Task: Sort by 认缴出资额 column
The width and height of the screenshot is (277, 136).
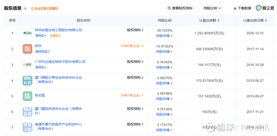Action: point(218,20)
